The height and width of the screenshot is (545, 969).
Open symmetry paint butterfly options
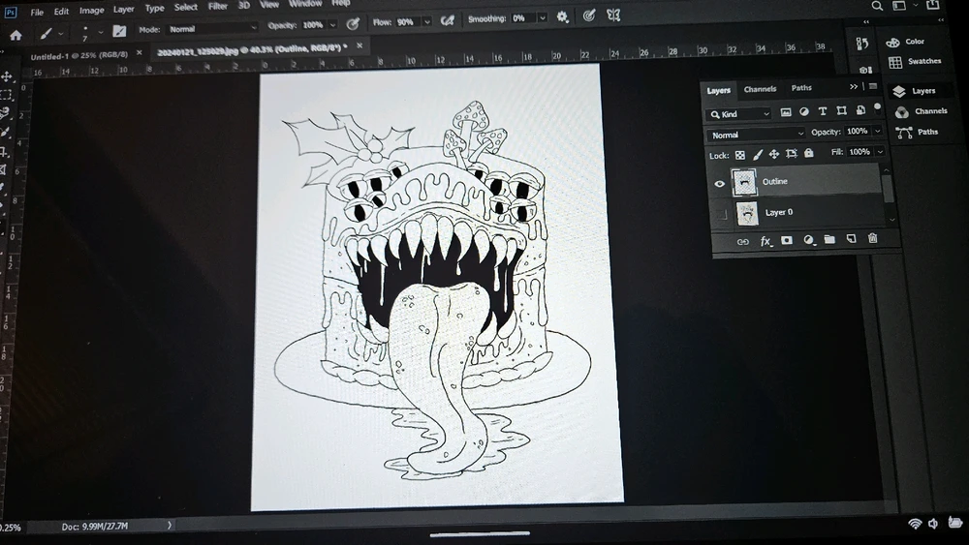click(x=613, y=15)
